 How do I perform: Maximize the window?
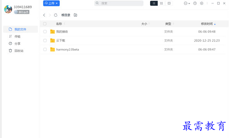pos(218,3)
